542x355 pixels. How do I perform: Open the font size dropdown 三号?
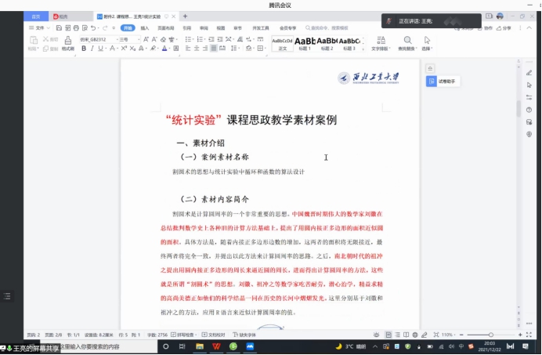click(x=128, y=38)
